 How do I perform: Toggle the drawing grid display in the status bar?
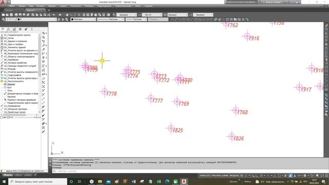pos(242,176)
